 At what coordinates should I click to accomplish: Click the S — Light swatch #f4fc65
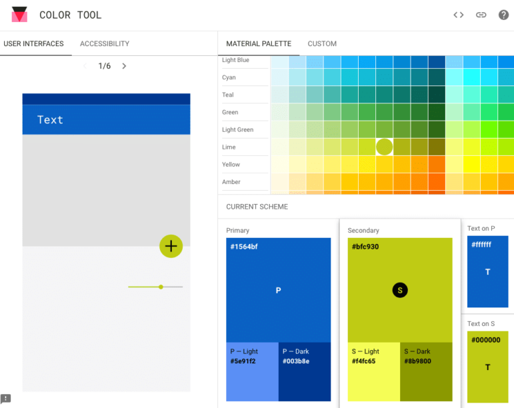point(374,371)
